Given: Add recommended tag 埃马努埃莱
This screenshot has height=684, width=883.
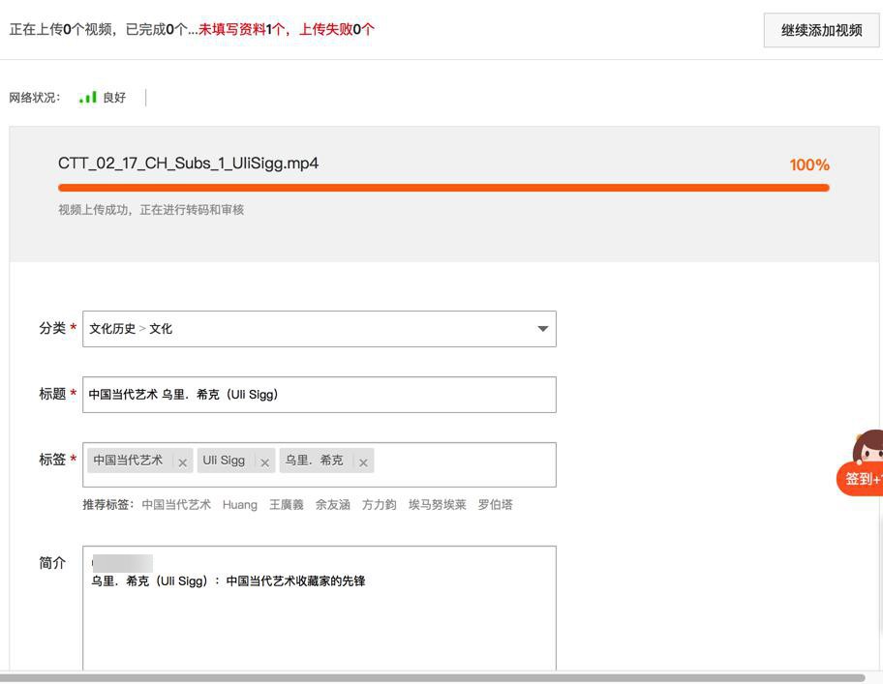Looking at the screenshot, I should [x=437, y=505].
